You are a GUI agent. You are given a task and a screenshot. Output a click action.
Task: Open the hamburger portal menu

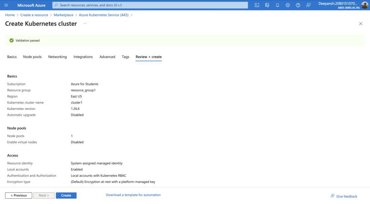6,5
